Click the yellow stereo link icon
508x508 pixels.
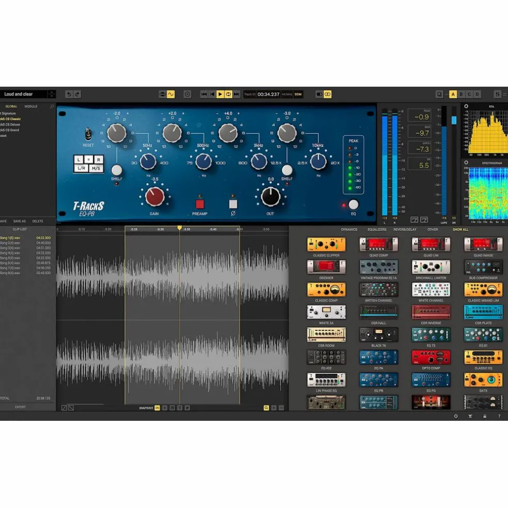(x=327, y=94)
